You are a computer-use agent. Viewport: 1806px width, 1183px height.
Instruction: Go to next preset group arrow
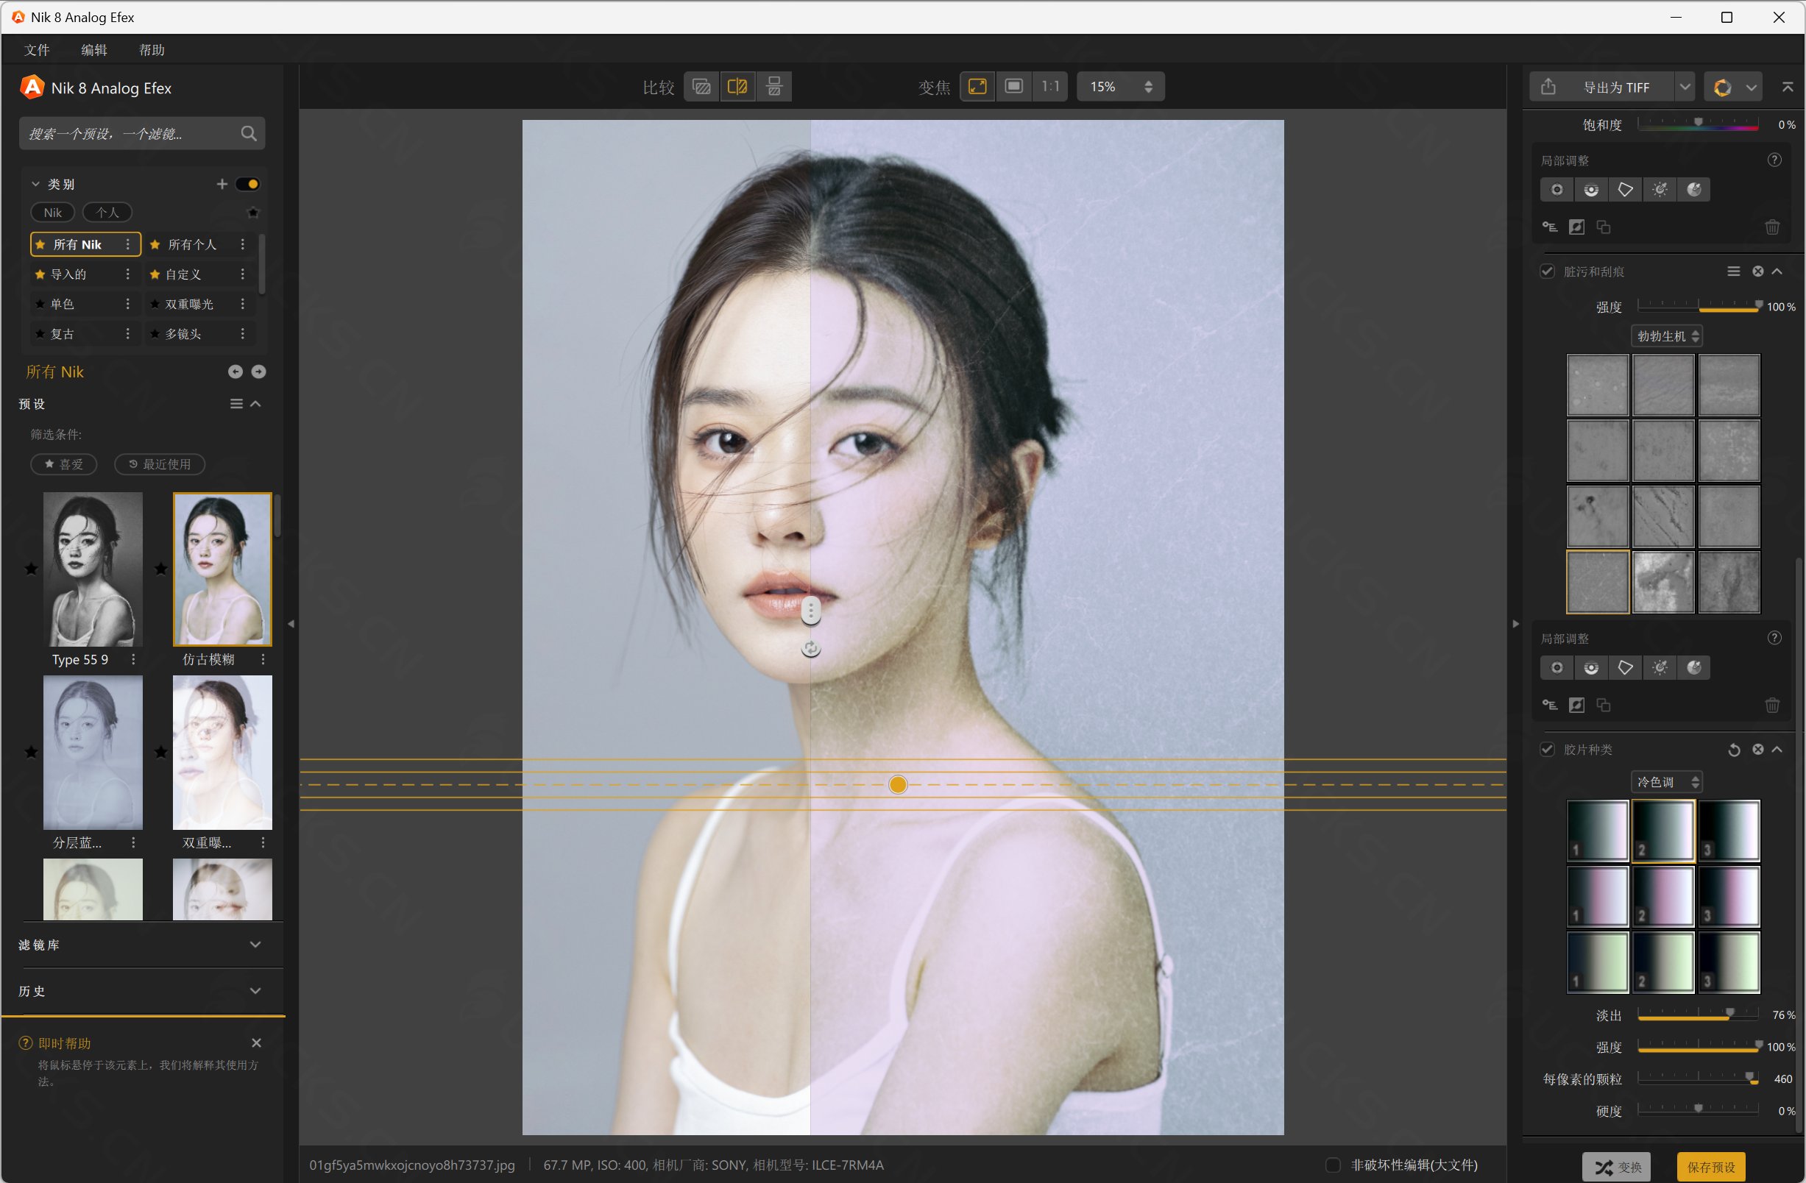[259, 372]
